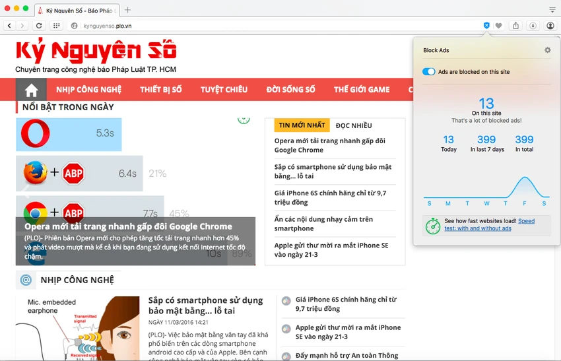Open Speed test with and without ads link
The image size is (561, 361).
pyautogui.click(x=490, y=224)
